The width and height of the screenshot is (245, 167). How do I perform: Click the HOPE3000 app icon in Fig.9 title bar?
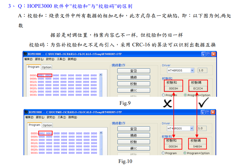click(25, 54)
